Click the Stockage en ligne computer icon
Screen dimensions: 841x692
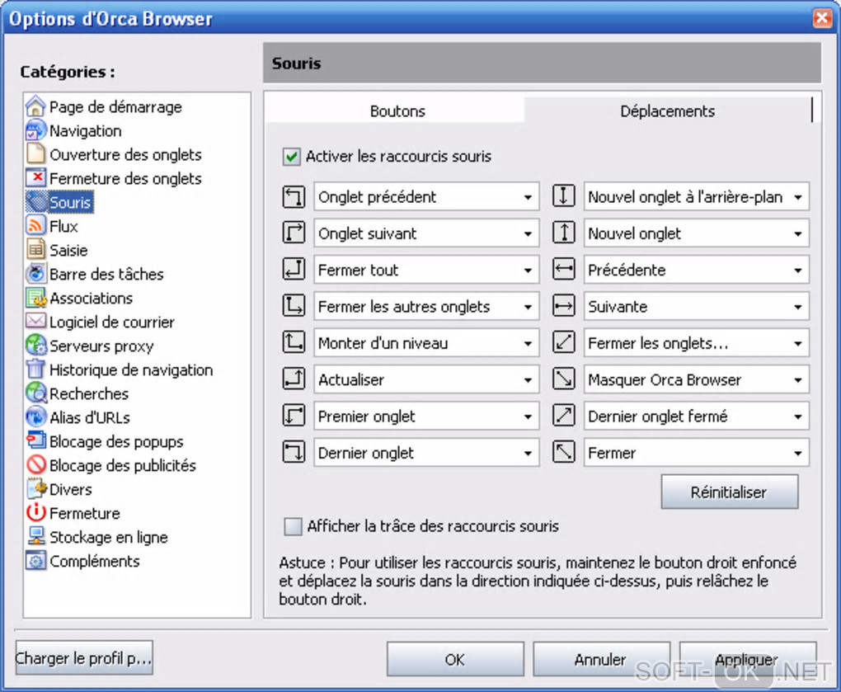tap(35, 536)
